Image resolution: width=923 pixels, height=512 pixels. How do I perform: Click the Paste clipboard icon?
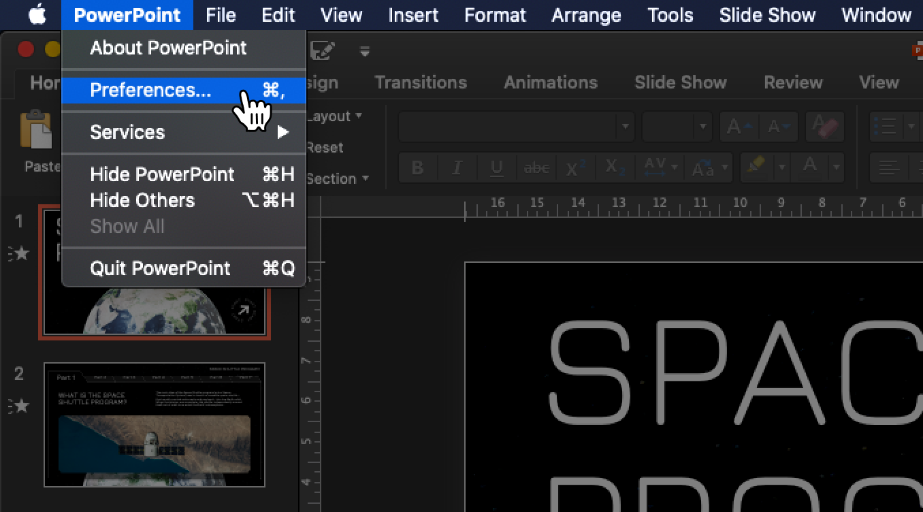(36, 131)
